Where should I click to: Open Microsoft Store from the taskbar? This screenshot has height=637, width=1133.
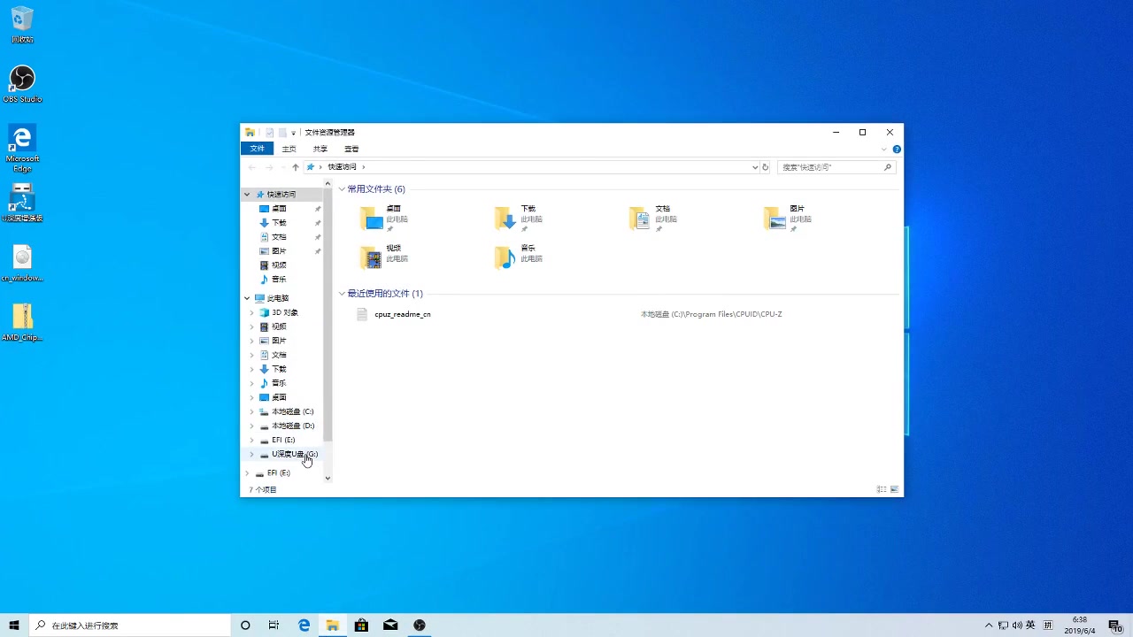click(361, 625)
